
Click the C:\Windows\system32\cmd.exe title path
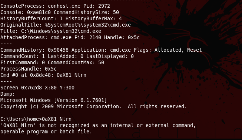coord(61,31)
